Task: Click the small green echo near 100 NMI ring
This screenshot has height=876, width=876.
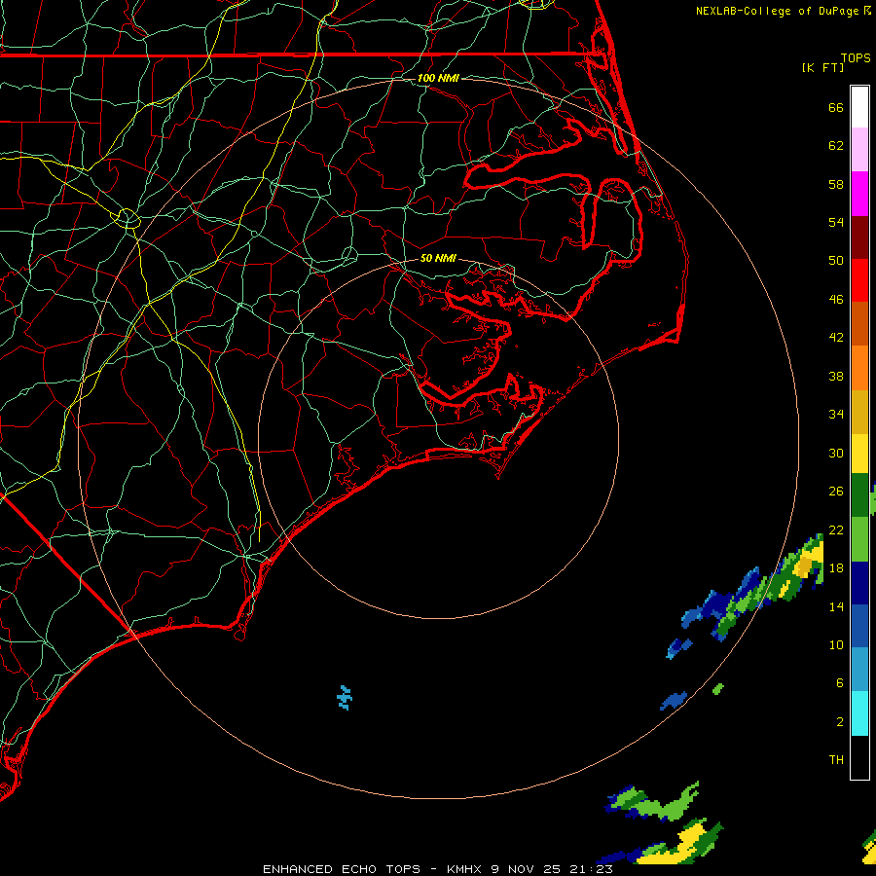Action: (718, 689)
